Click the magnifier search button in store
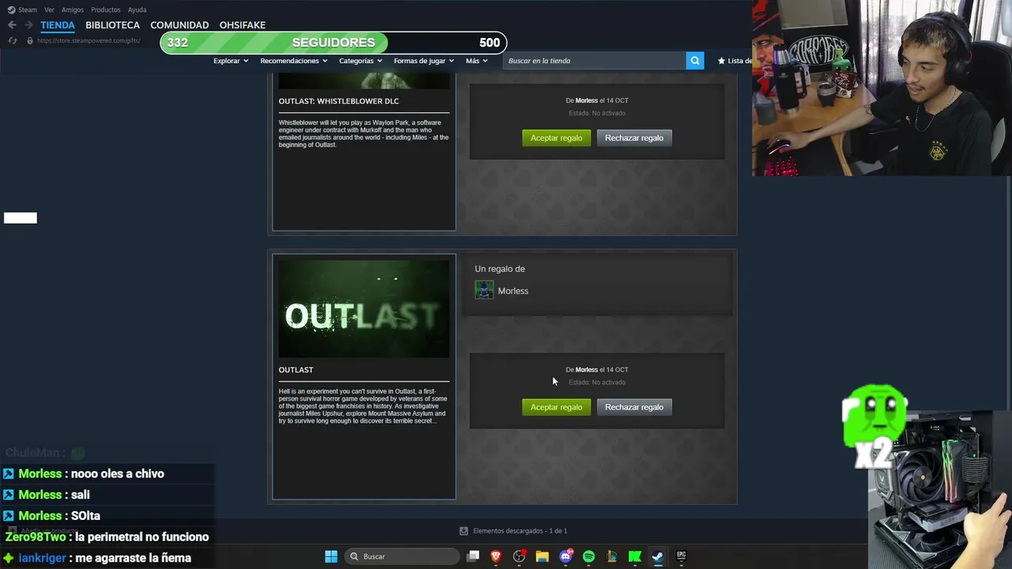 pyautogui.click(x=695, y=61)
